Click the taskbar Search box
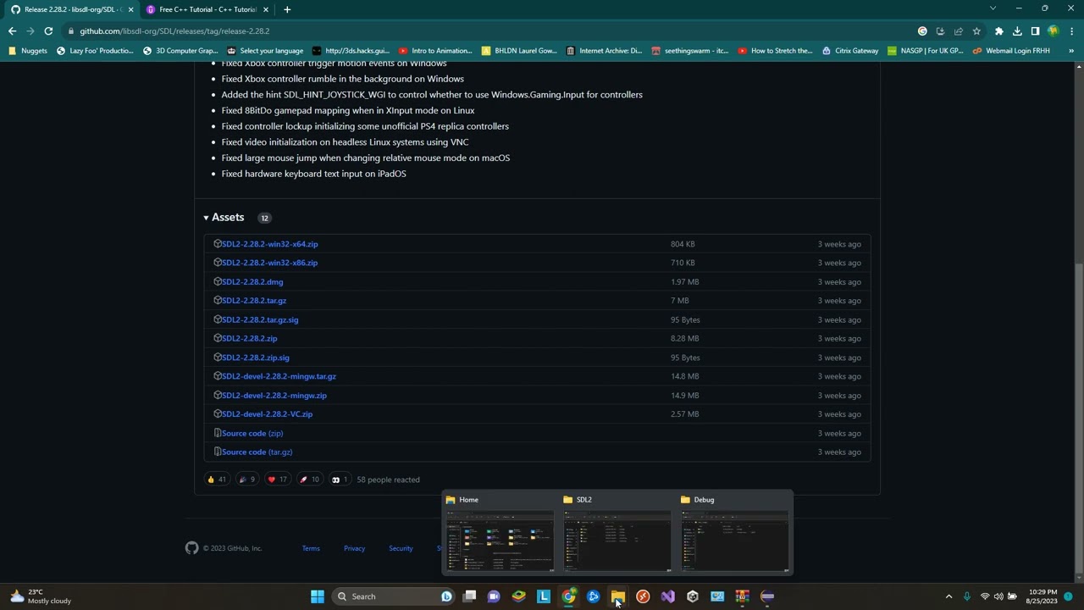The height and width of the screenshot is (610, 1084). [x=393, y=596]
